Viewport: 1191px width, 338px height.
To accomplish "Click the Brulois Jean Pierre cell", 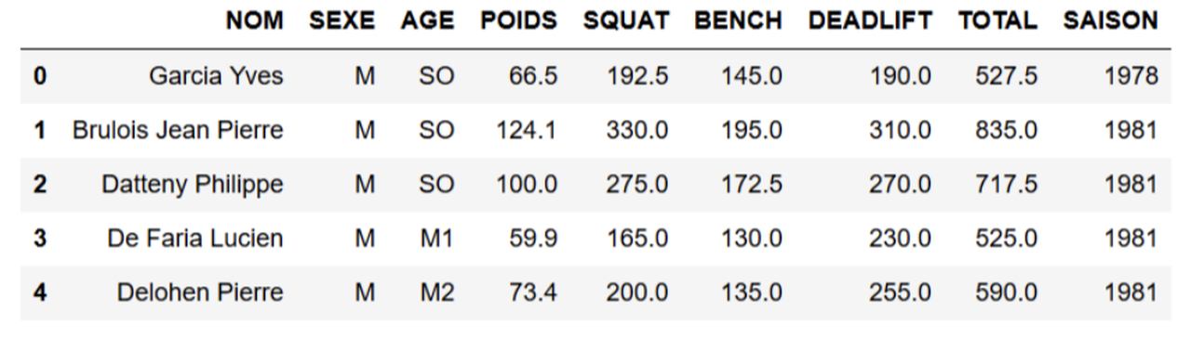I will (x=178, y=130).
